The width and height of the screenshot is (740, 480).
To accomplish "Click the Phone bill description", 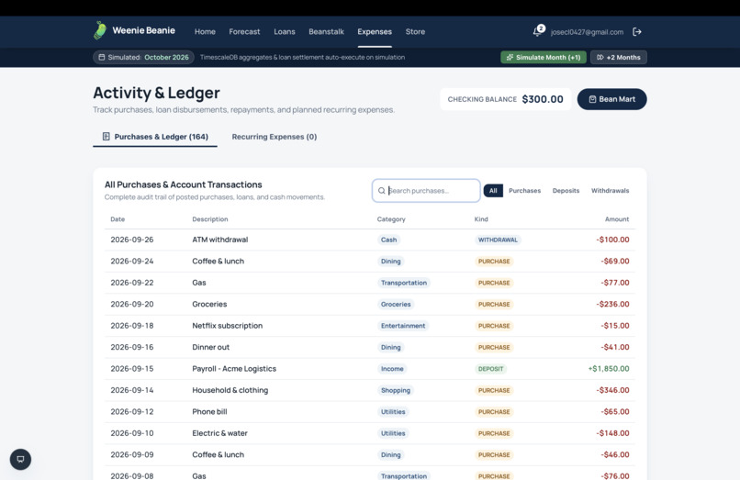I will point(209,411).
